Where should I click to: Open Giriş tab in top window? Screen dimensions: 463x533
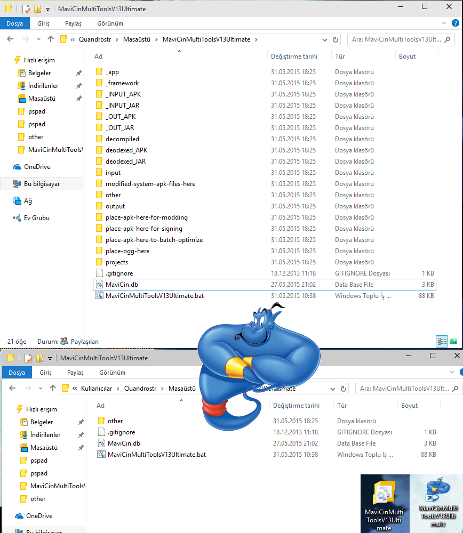pyautogui.click(x=43, y=23)
